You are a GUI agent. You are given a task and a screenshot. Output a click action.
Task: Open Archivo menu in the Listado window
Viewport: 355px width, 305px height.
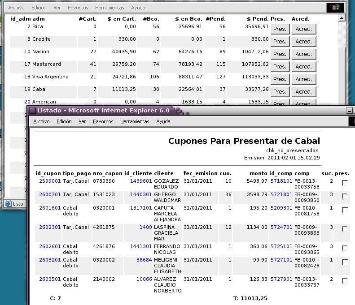point(41,121)
